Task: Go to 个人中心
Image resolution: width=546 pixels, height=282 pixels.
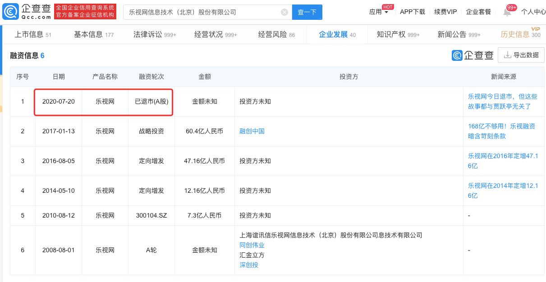Action: point(533,12)
